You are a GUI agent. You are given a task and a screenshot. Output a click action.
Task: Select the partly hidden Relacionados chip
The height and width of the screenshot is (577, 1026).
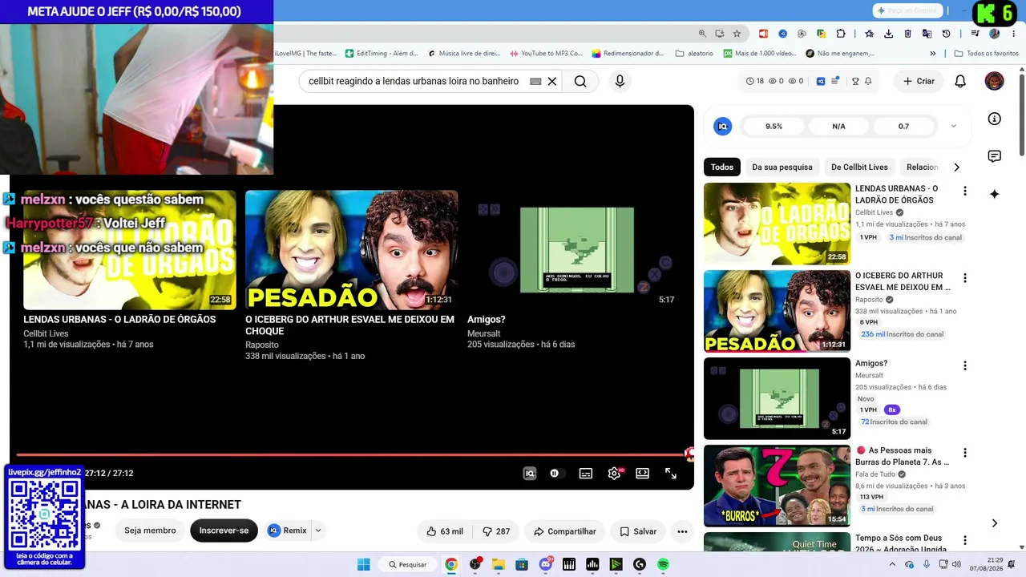[x=922, y=167]
